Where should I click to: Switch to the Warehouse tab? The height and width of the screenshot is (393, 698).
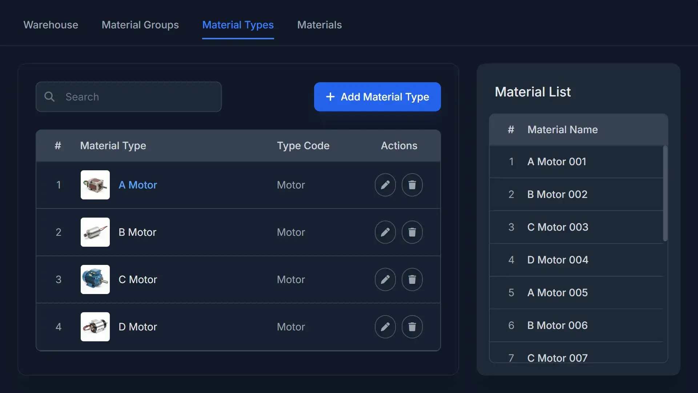51,25
